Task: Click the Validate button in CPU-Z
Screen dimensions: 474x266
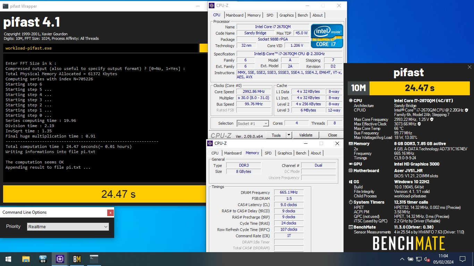Action: click(x=306, y=135)
